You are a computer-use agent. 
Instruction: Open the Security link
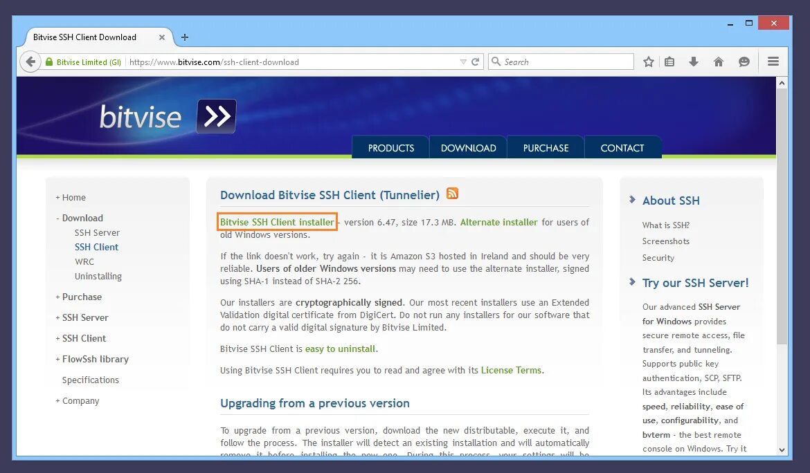pyautogui.click(x=658, y=258)
